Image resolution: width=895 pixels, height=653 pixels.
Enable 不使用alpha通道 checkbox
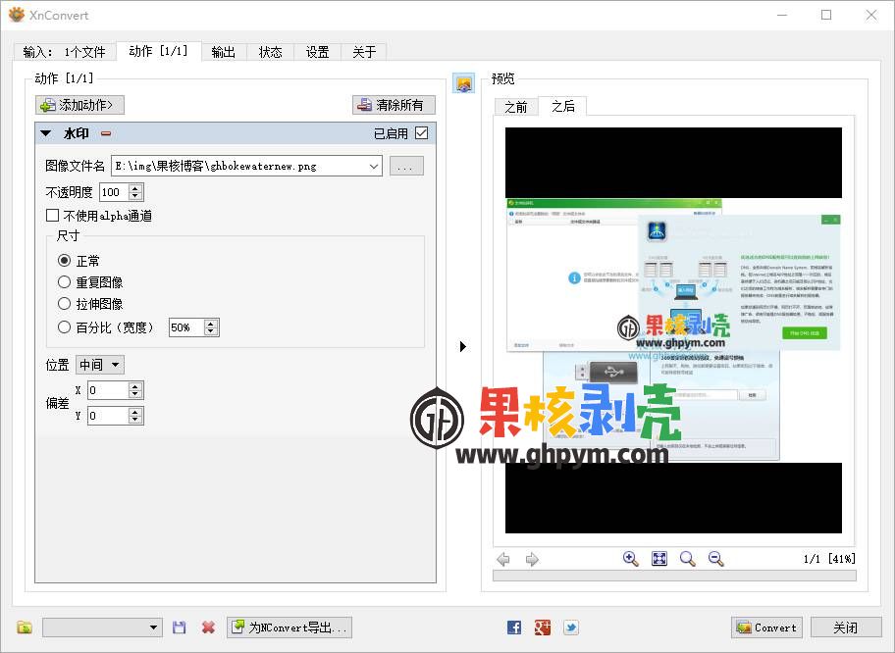(53, 216)
